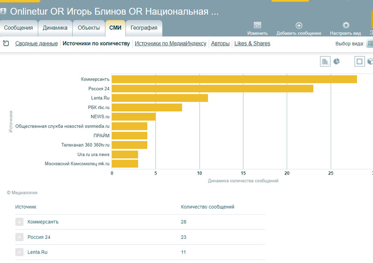Click Телеканал 360 360tv.ru chart label

tap(85, 145)
